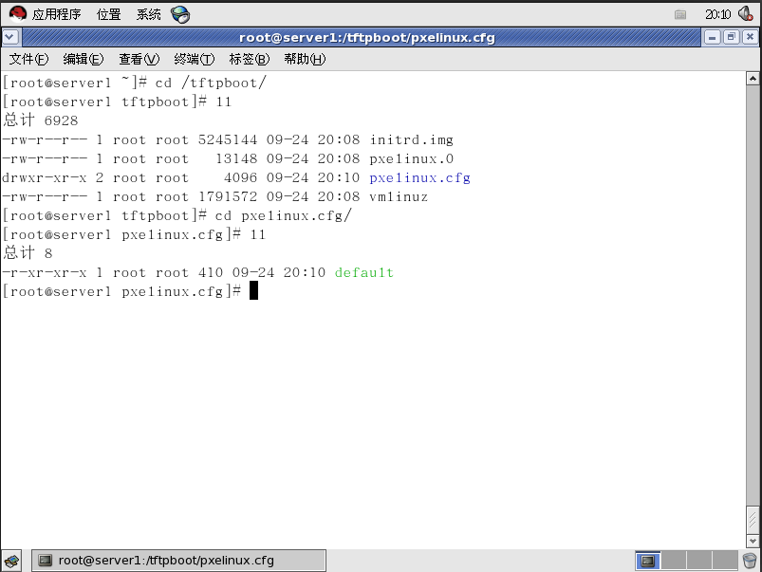Click the cd /tftpboot/ command text
The width and height of the screenshot is (762, 572).
click(211, 83)
